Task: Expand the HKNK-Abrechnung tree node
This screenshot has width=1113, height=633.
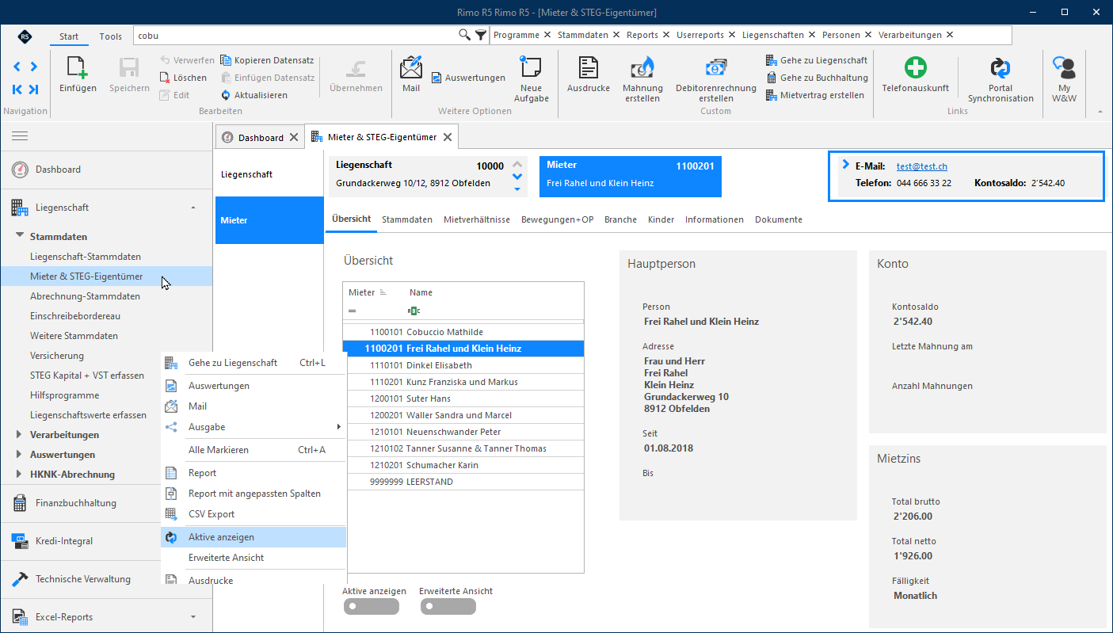Action: (20, 475)
